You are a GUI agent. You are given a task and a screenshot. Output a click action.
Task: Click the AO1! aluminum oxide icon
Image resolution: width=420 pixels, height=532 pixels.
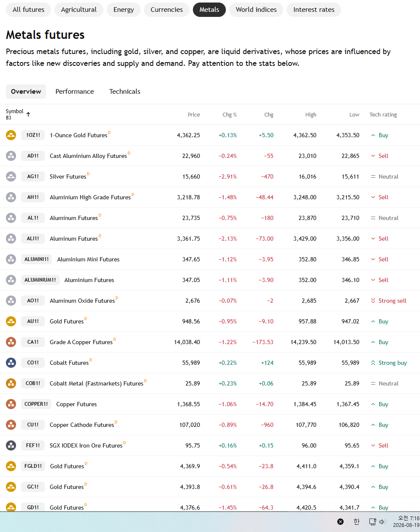[x=11, y=301]
